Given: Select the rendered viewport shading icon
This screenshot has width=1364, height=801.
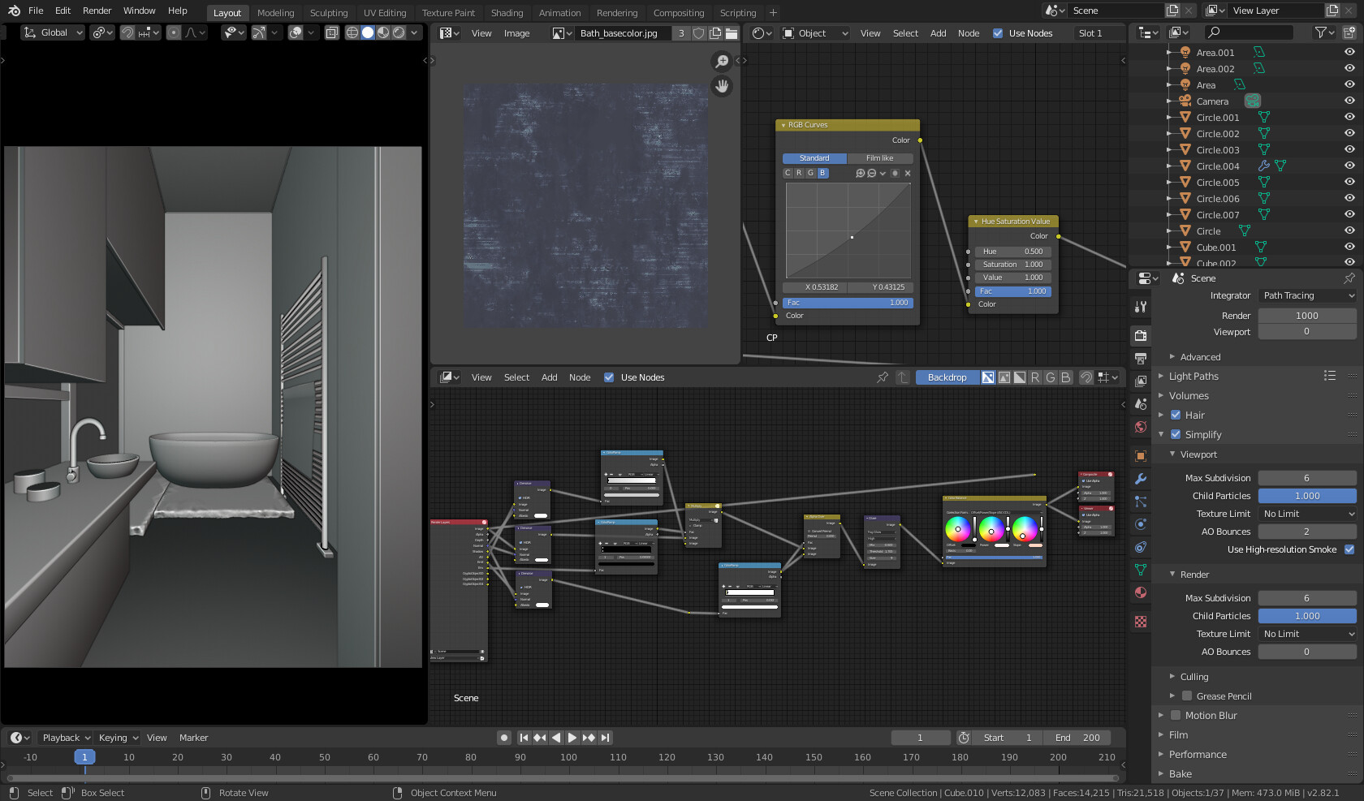Looking at the screenshot, I should click(399, 32).
